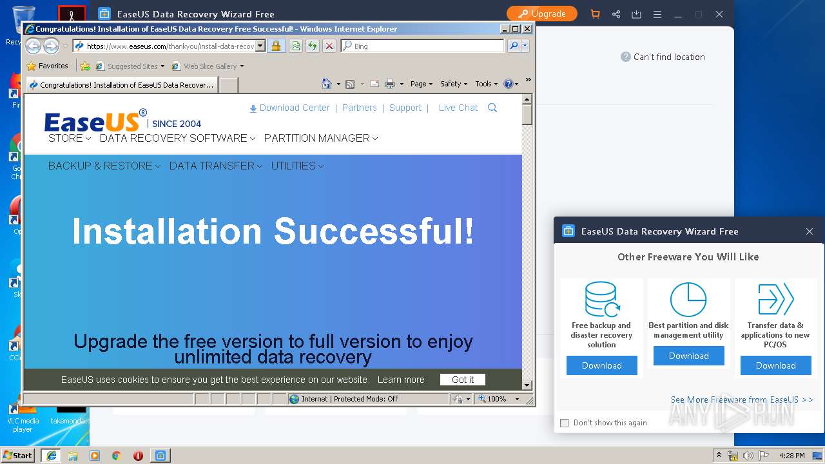Click the partition manager pie icon

click(688, 299)
